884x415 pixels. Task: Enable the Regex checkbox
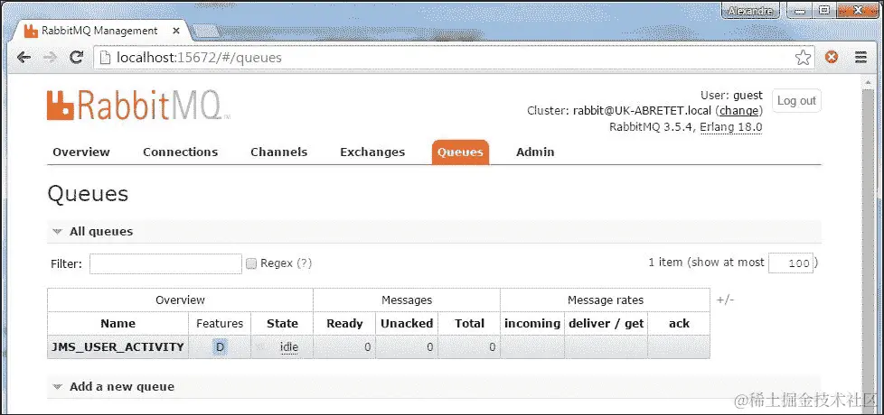[x=251, y=263]
